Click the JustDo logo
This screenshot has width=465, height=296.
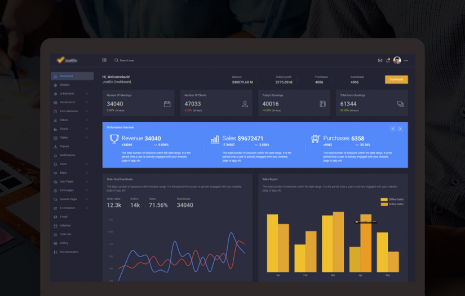tap(67, 60)
